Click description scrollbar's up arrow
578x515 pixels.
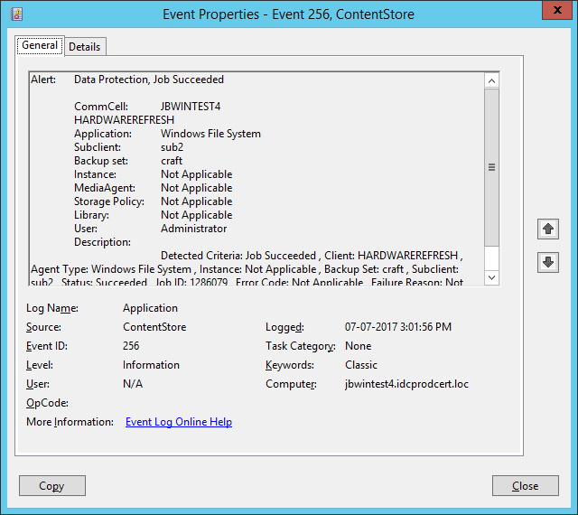tap(492, 80)
